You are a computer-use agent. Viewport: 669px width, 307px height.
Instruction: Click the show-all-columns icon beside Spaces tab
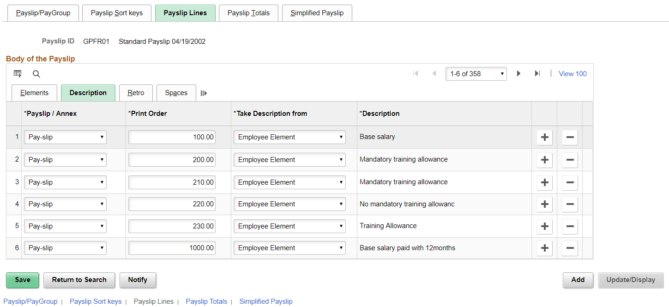[204, 92]
